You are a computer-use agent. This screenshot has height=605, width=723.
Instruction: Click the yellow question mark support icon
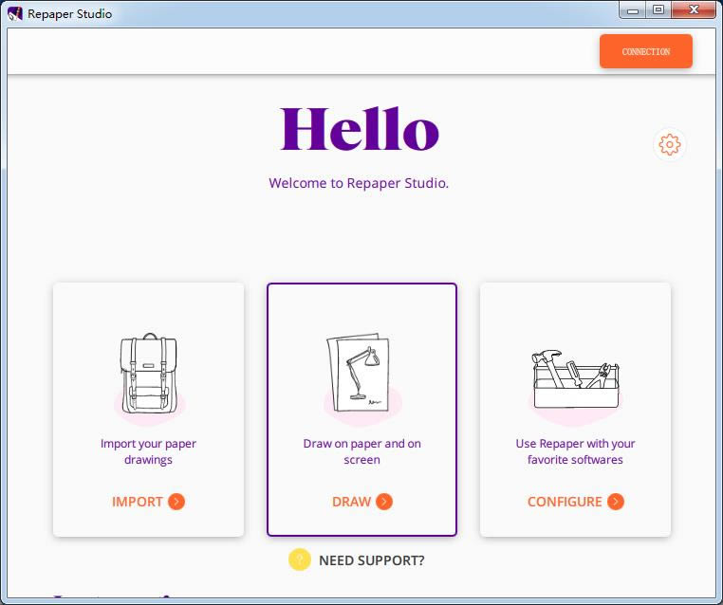[300, 559]
